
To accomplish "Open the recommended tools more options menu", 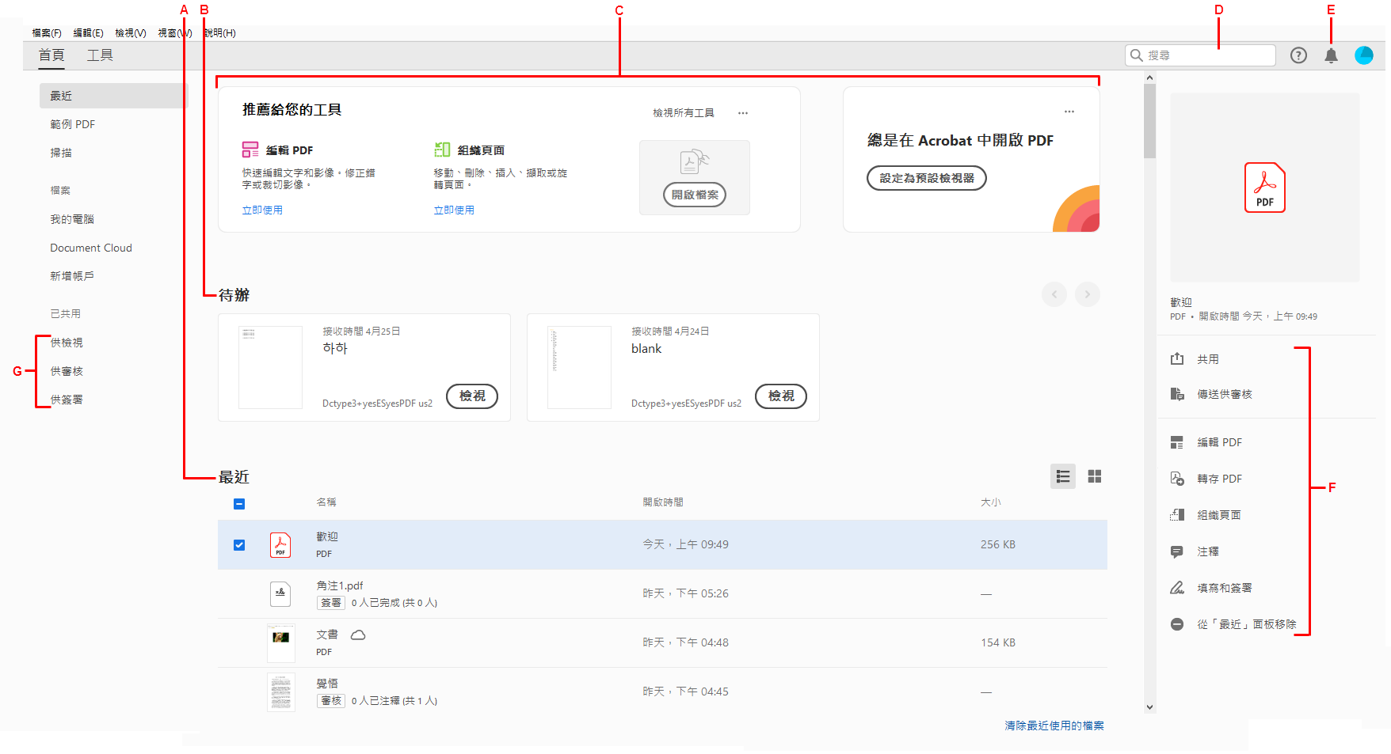I will coord(743,113).
